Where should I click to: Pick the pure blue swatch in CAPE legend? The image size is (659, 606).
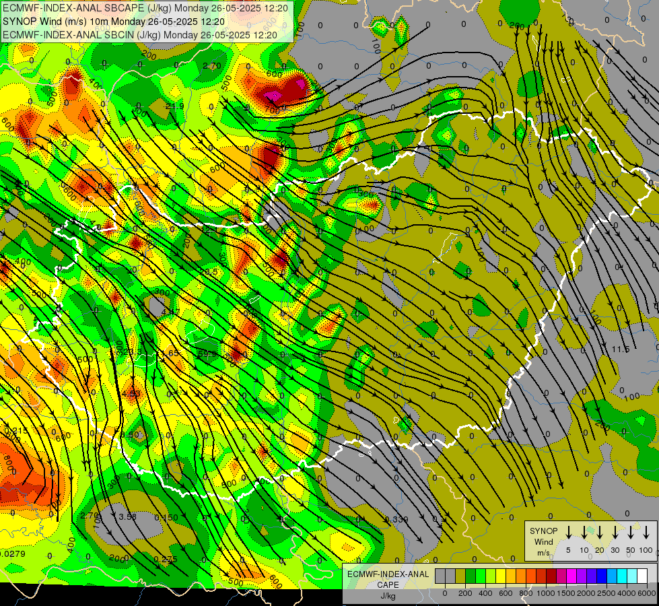click(x=601, y=576)
